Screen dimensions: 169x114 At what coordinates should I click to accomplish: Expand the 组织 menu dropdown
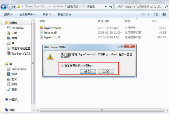[8, 14]
